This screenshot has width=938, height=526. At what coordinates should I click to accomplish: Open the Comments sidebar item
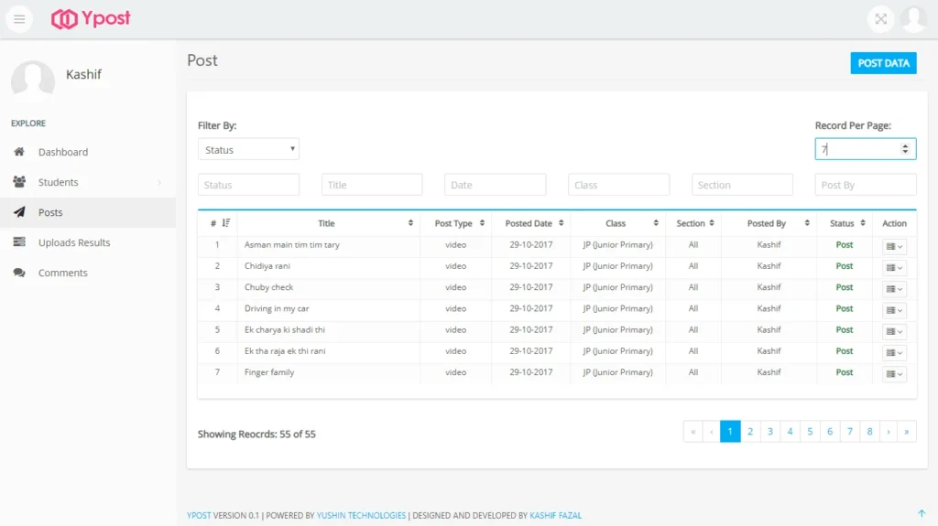(62, 273)
